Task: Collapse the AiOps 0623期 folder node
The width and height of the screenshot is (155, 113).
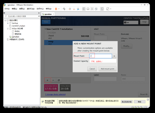Action: (8, 28)
